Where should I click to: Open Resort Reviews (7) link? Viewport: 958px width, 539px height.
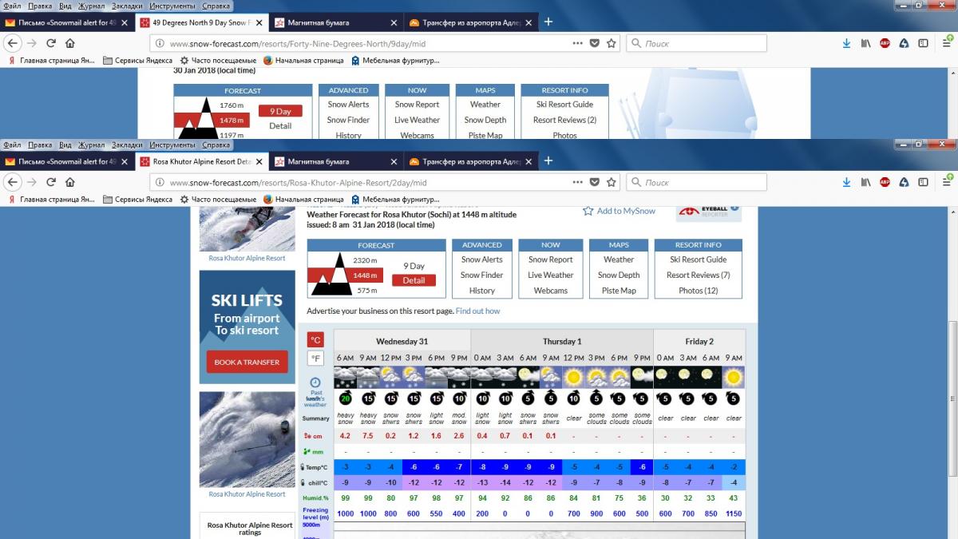coord(699,275)
